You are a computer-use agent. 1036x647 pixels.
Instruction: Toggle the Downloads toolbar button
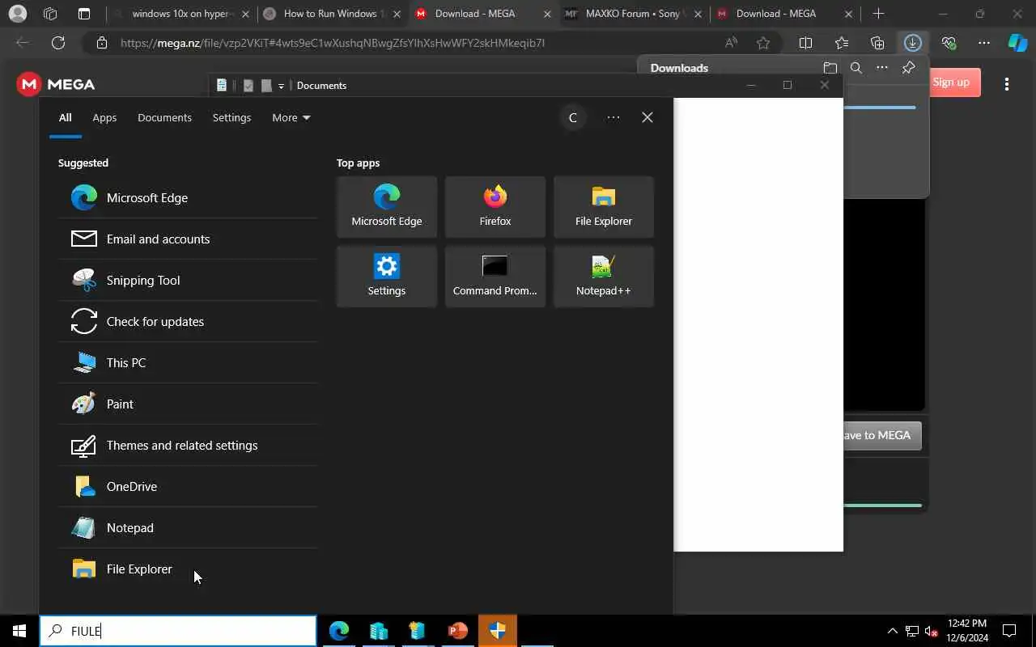(x=913, y=43)
